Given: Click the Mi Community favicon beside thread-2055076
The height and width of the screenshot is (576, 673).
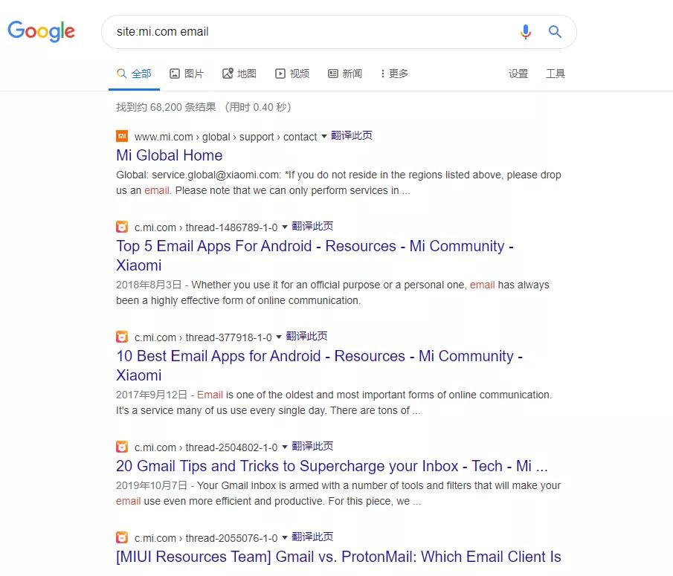Looking at the screenshot, I should tap(122, 537).
